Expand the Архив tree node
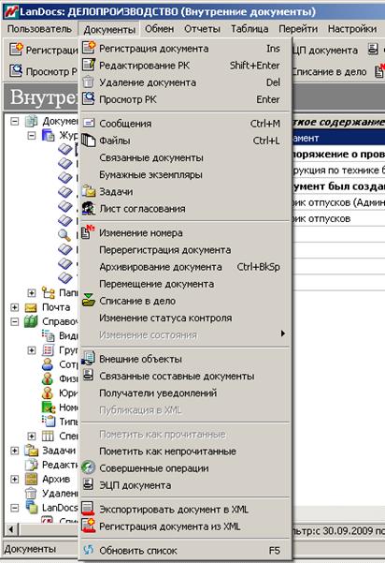Viewport: 385px width, 563px height. pos(14,479)
